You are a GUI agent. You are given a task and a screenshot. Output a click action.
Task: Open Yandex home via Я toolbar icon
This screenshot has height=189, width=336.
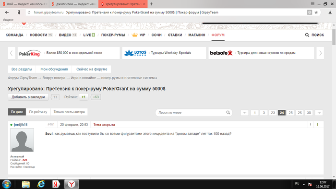(19, 12)
